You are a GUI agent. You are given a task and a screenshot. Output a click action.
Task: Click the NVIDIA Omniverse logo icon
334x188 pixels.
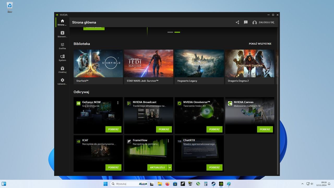click(180, 103)
